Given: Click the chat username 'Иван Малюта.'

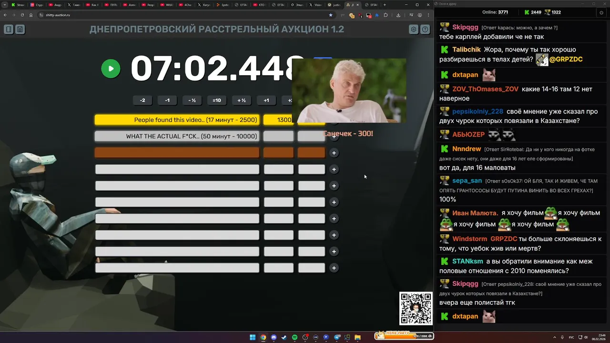Looking at the screenshot, I should [x=475, y=213].
